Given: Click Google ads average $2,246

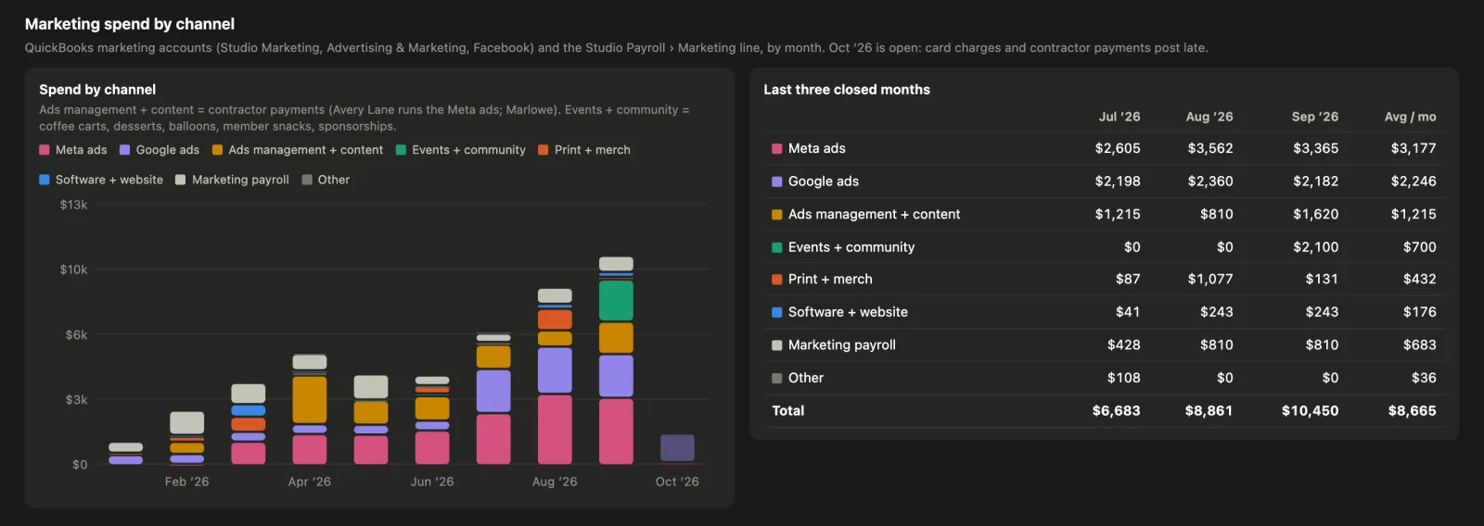Looking at the screenshot, I should [1414, 182].
